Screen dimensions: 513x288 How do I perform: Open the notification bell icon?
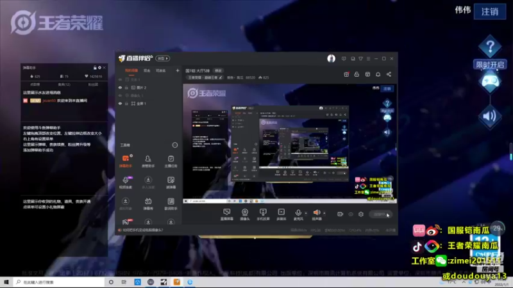click(378, 74)
